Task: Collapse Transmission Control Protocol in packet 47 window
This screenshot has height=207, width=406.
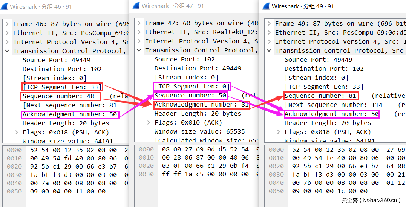Action: coord(139,50)
